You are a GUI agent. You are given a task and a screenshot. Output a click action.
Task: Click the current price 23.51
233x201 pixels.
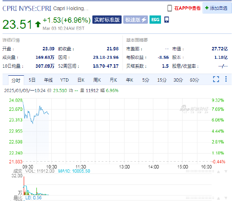tap(17, 25)
